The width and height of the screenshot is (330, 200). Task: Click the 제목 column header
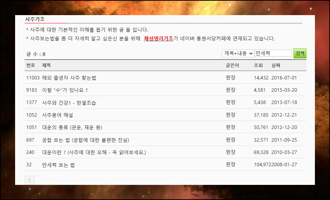tap(46, 65)
